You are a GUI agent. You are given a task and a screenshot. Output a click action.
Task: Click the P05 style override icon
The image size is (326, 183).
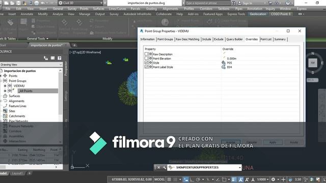[x=224, y=63]
